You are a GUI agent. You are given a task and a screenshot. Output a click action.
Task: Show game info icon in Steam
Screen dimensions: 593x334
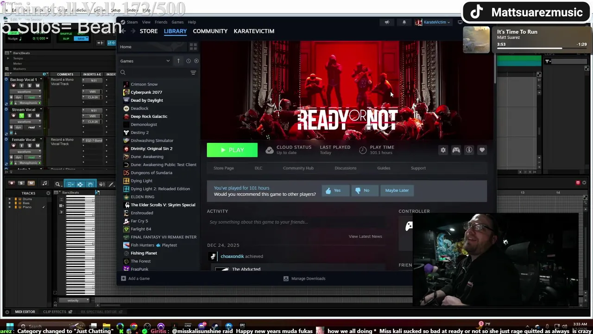click(x=469, y=150)
